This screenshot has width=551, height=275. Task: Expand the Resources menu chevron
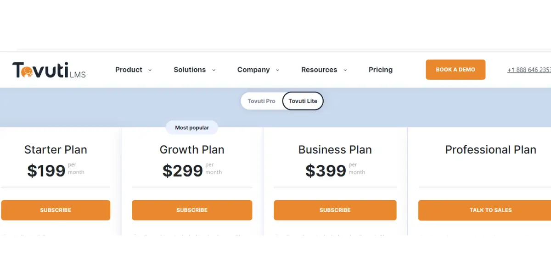(x=345, y=70)
